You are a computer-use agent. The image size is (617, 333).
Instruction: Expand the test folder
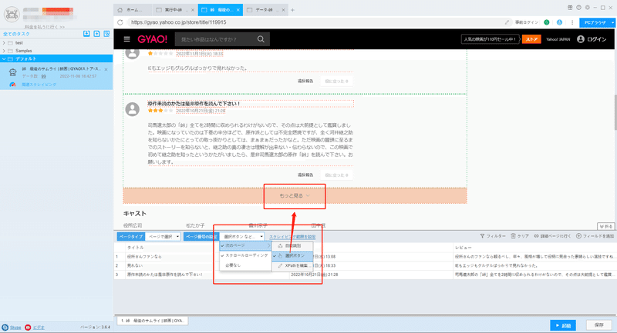tap(4, 43)
